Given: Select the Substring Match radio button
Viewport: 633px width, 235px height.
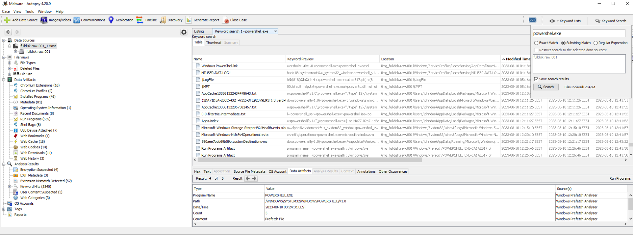Looking at the screenshot, I should [x=563, y=43].
